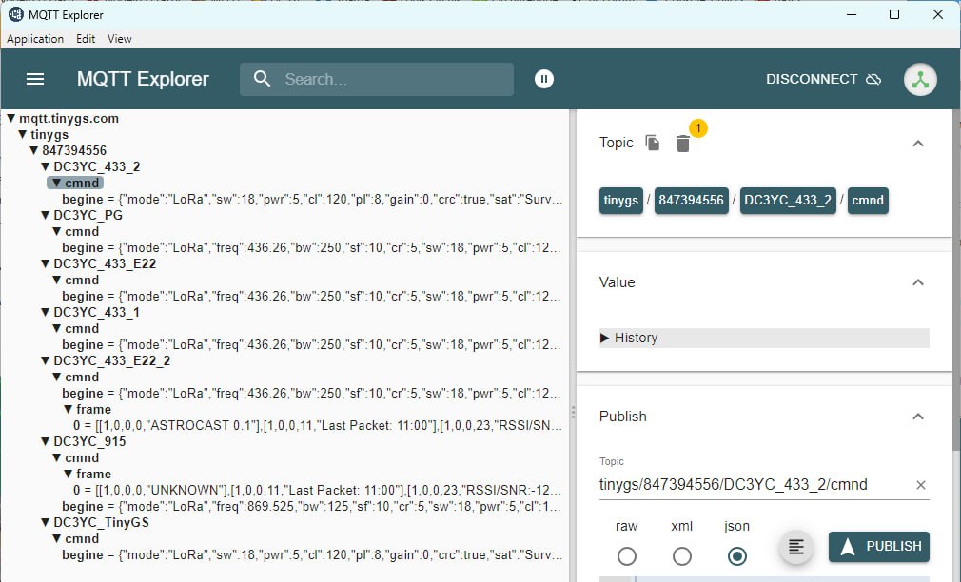Image resolution: width=961 pixels, height=582 pixels.
Task: Collapse the DC3YC_PG tree node
Action: tap(46, 215)
